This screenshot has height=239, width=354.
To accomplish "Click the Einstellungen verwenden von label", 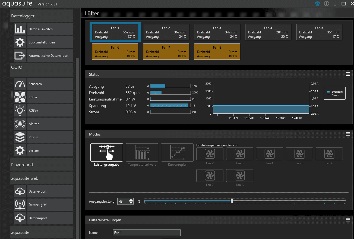I will click(217, 145).
